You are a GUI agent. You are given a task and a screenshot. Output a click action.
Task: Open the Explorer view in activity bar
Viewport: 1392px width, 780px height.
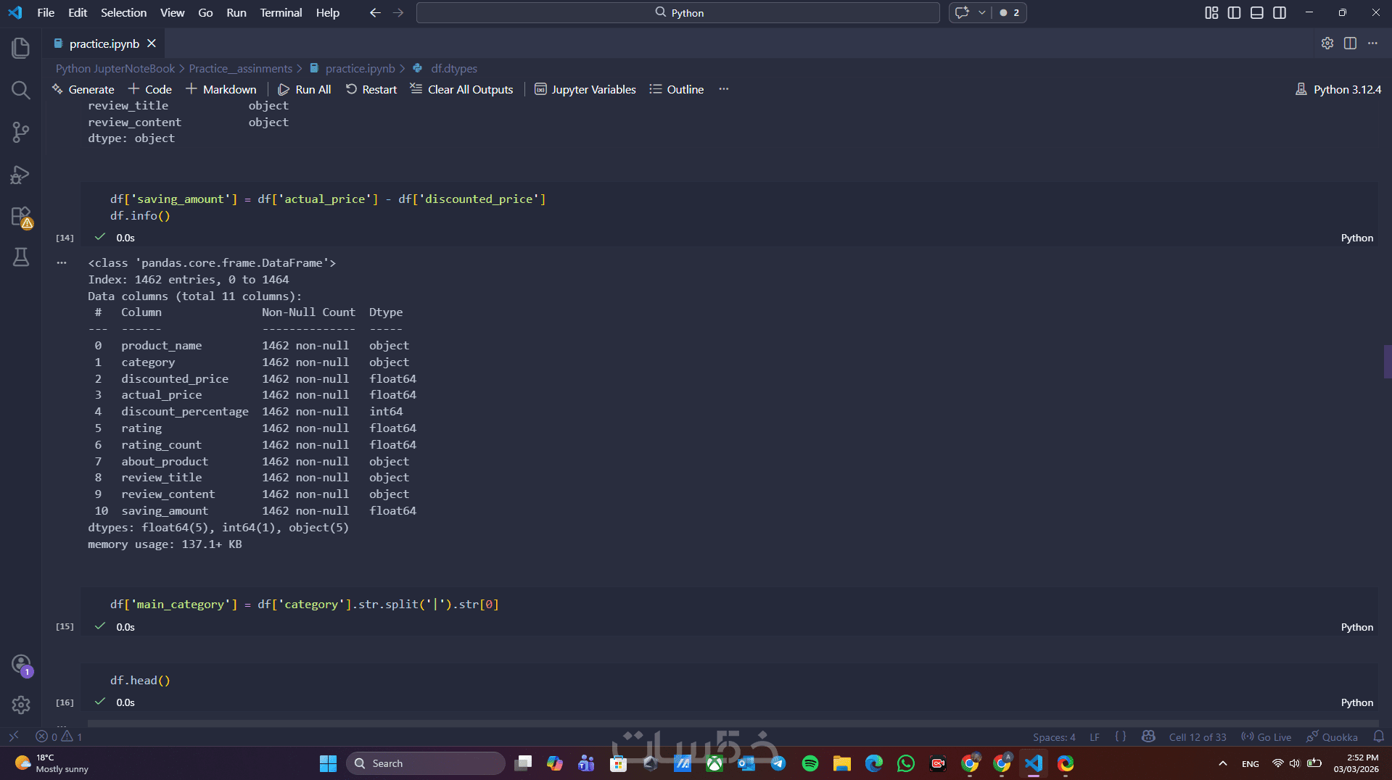tap(20, 48)
